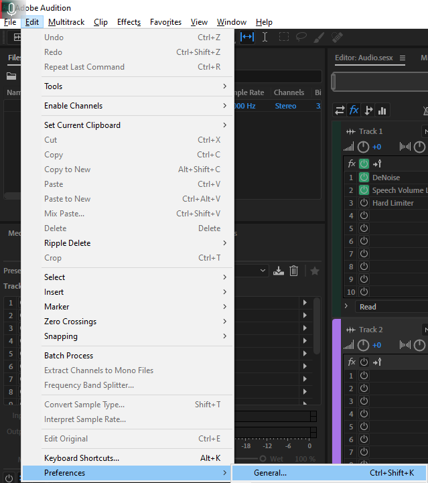
Task: Show the Inputs/Outputs view in the editor
Action: click(340, 111)
